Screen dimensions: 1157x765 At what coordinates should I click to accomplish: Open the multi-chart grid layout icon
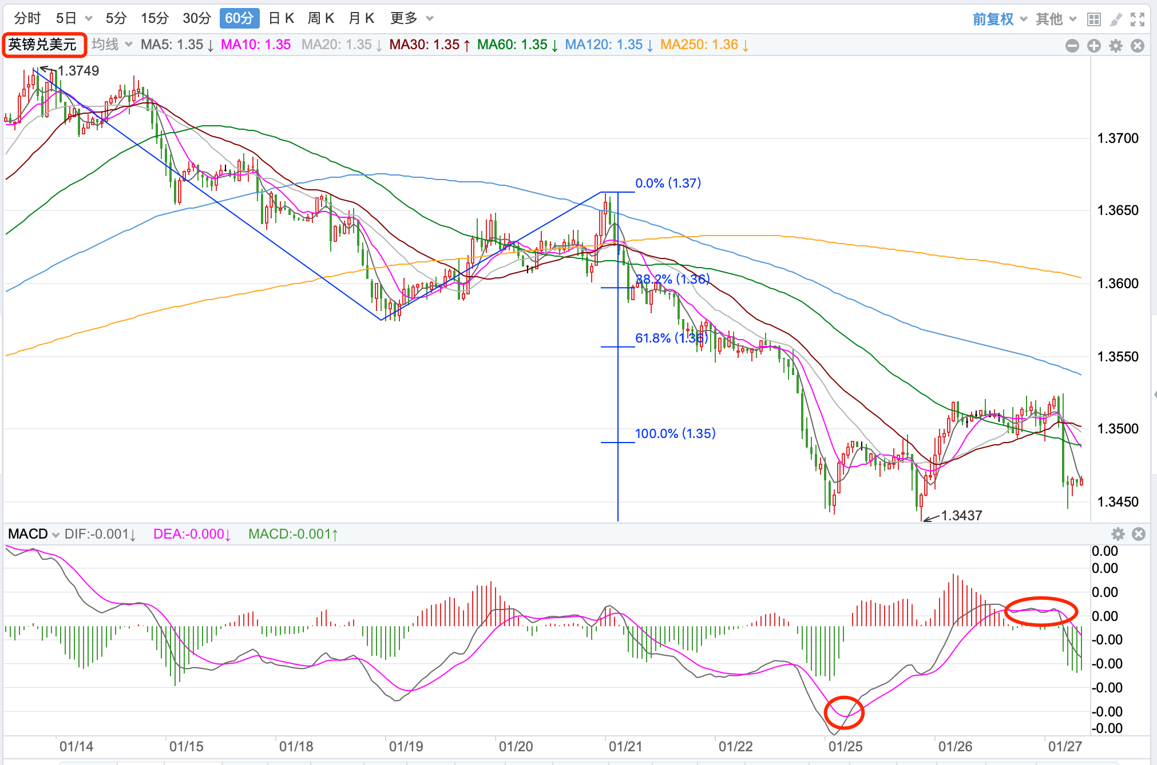point(1093,19)
